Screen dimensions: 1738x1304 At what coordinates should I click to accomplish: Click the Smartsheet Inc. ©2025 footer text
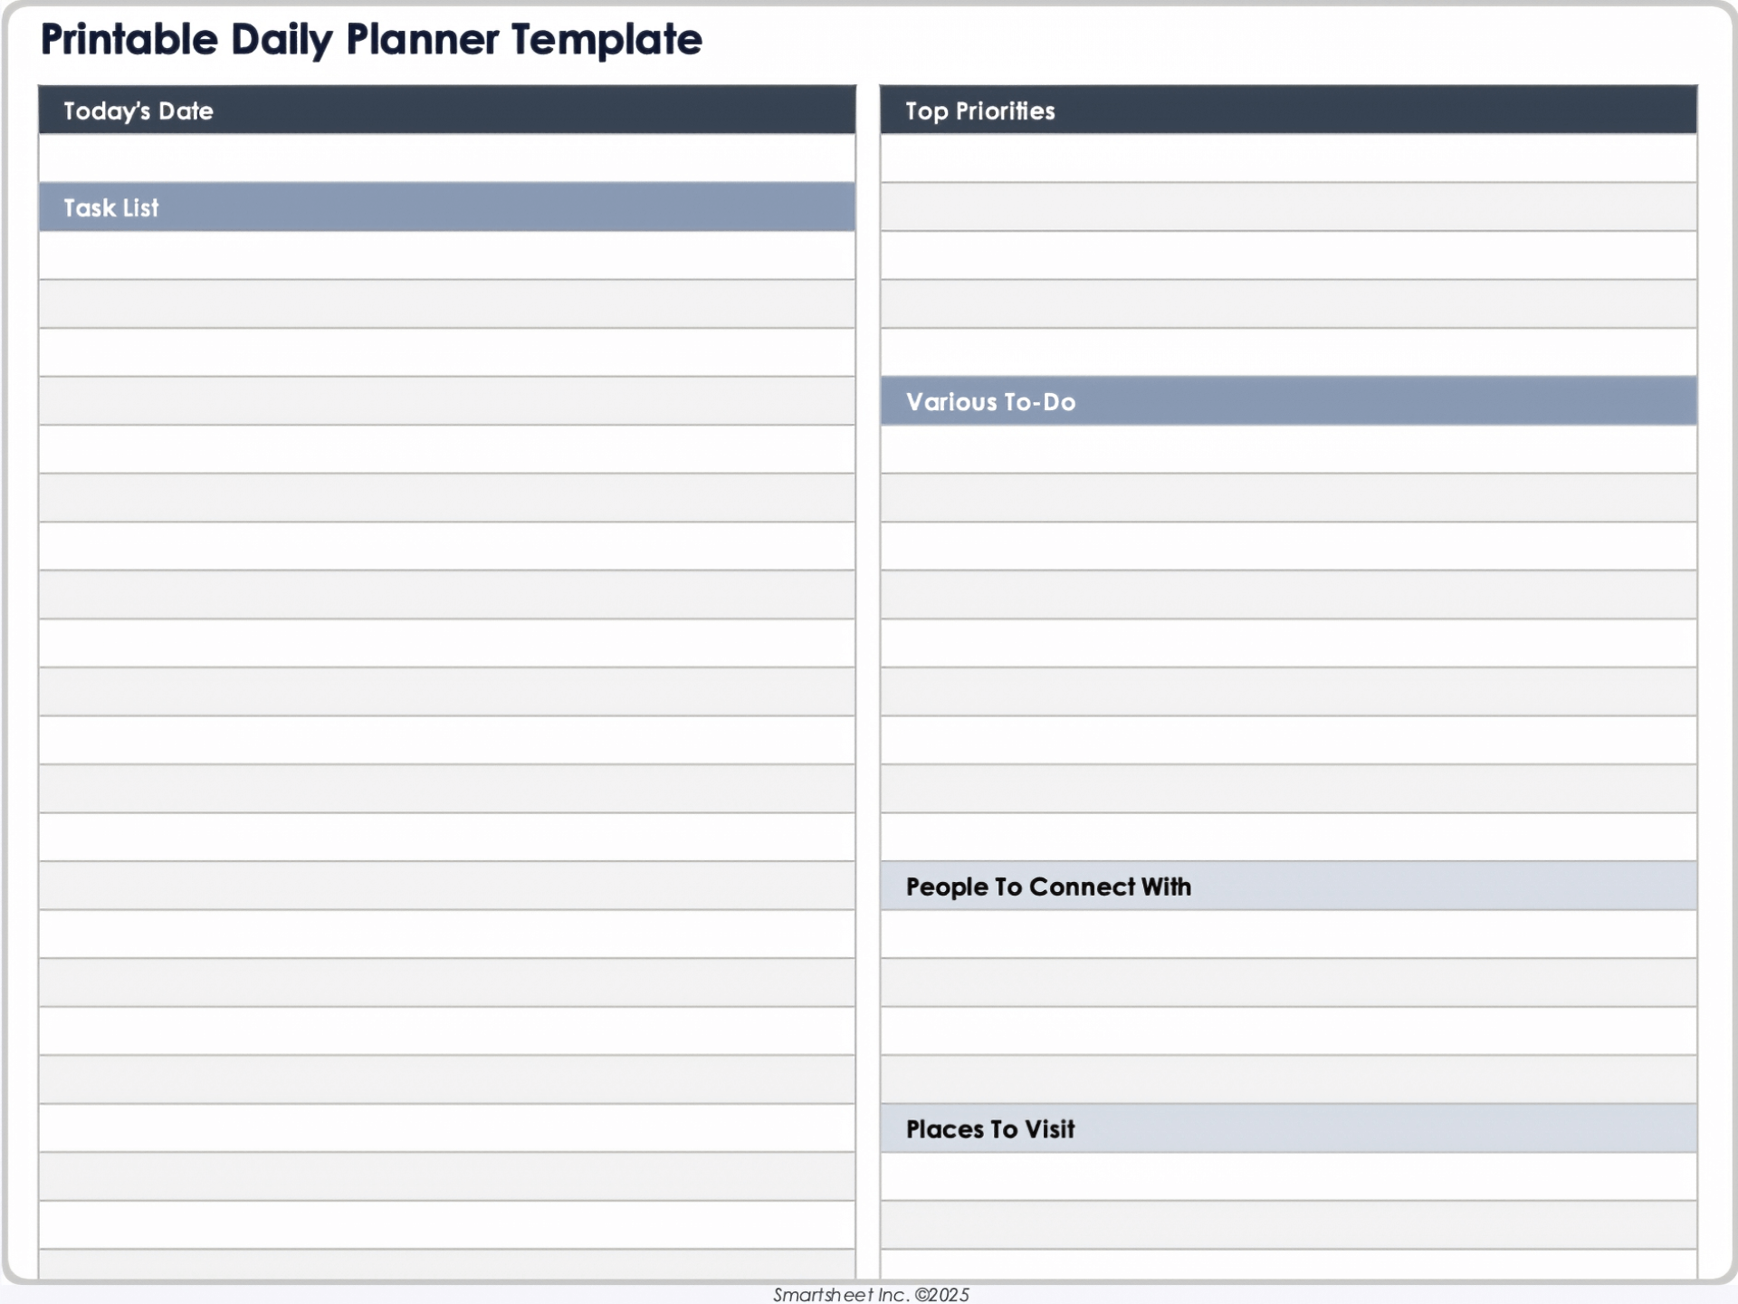point(871,1295)
